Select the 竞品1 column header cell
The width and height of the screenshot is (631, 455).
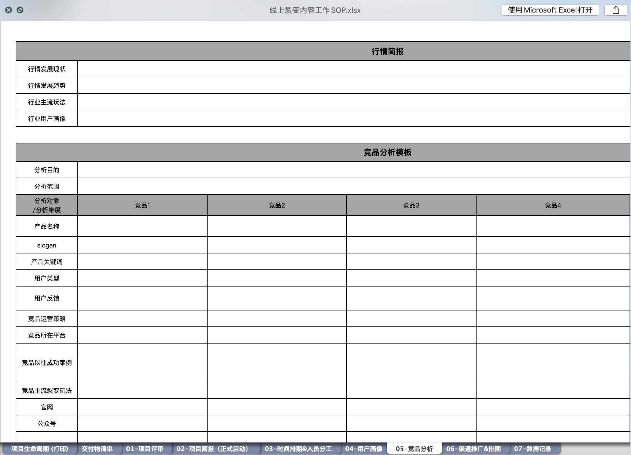pos(142,205)
